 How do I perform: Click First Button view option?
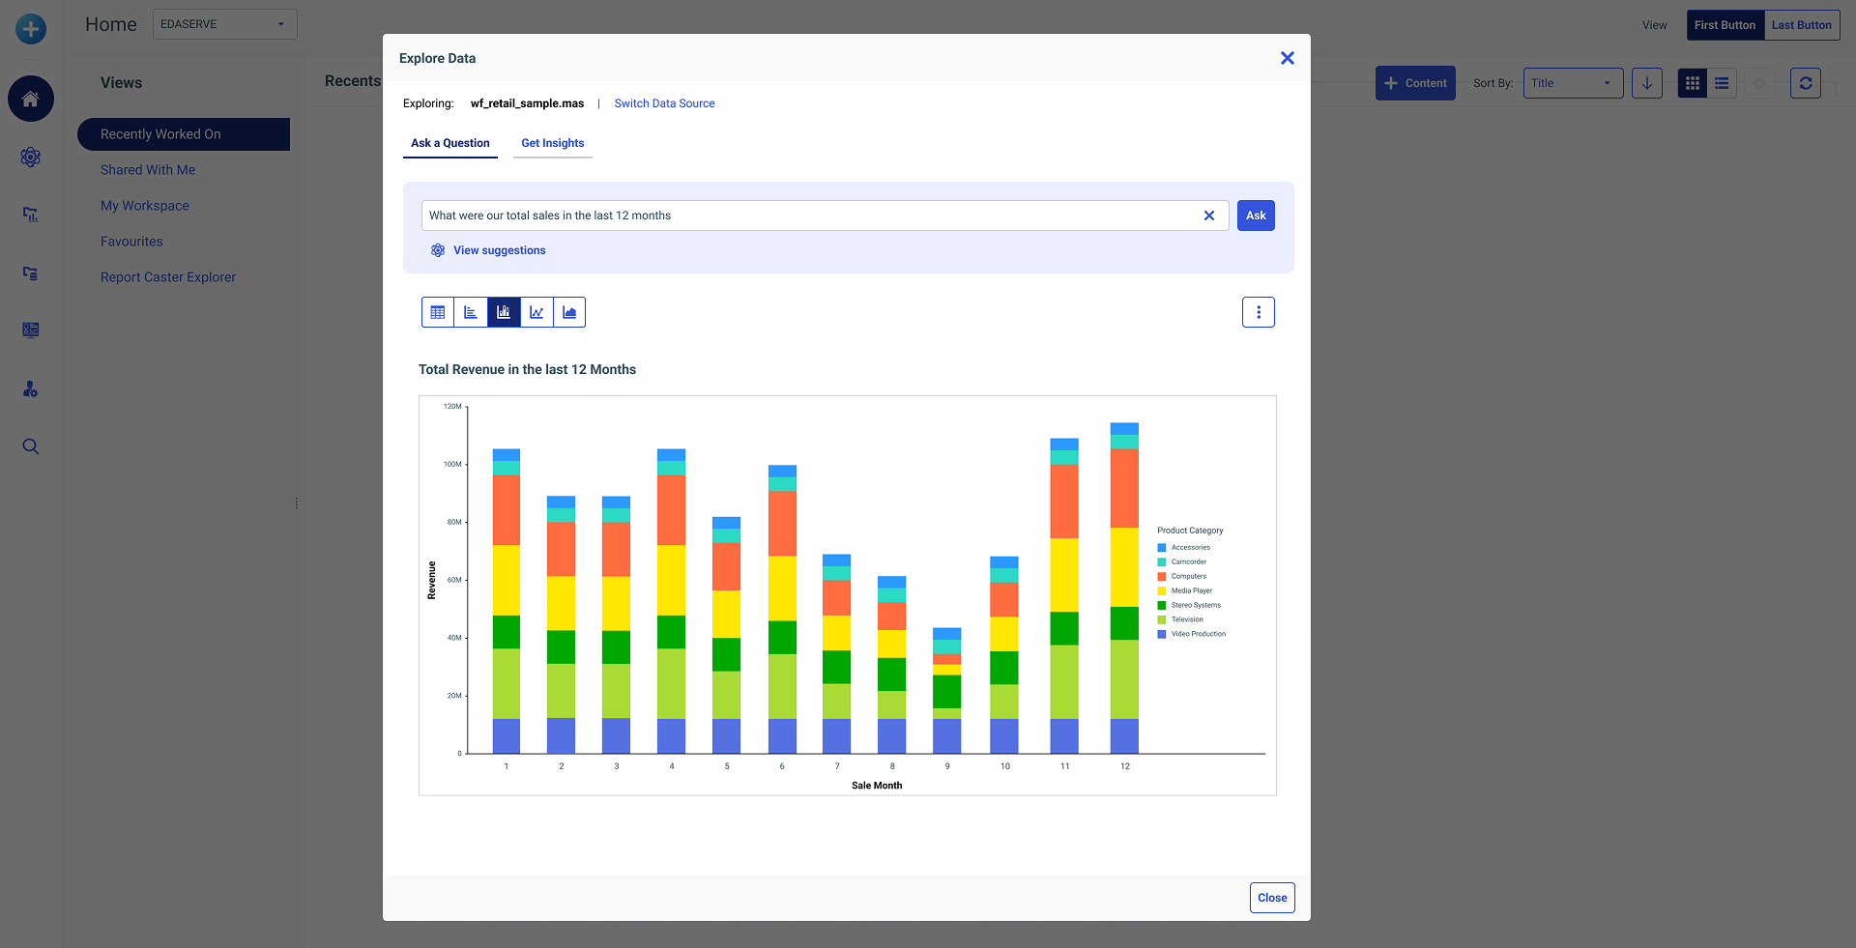point(1725,25)
